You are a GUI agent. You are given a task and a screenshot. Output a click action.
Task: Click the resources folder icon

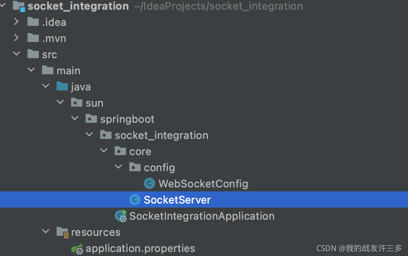pos(62,232)
